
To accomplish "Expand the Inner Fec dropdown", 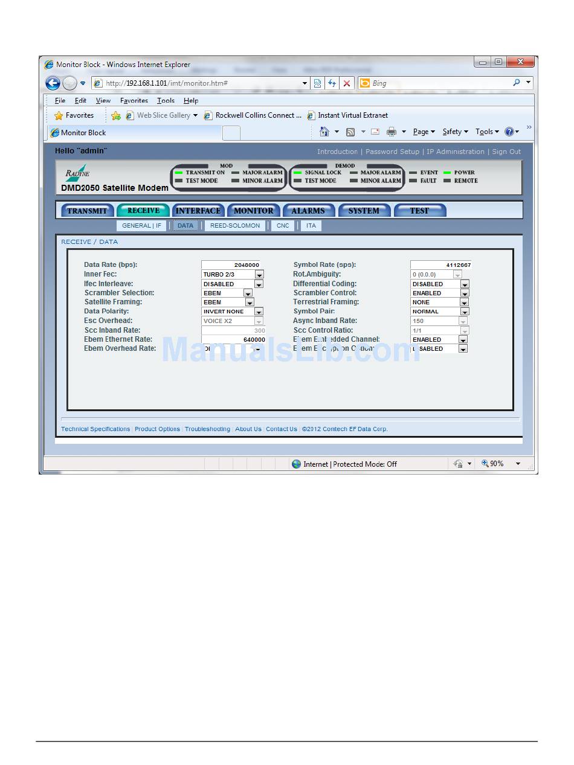I will click(259, 275).
